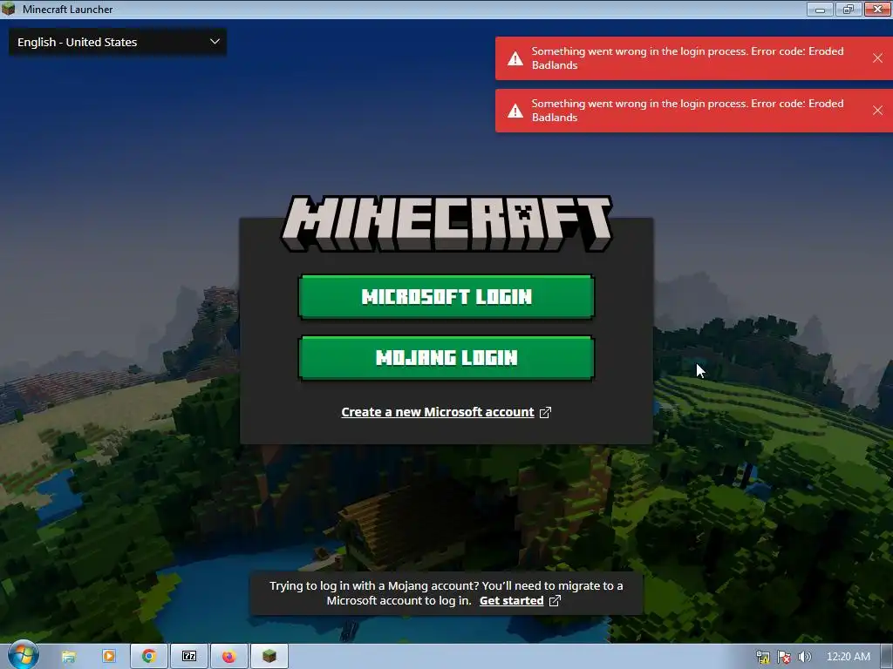Viewport: 893px width, 669px height.
Task: Open the Action Center flag tray icon
Action: [784, 657]
